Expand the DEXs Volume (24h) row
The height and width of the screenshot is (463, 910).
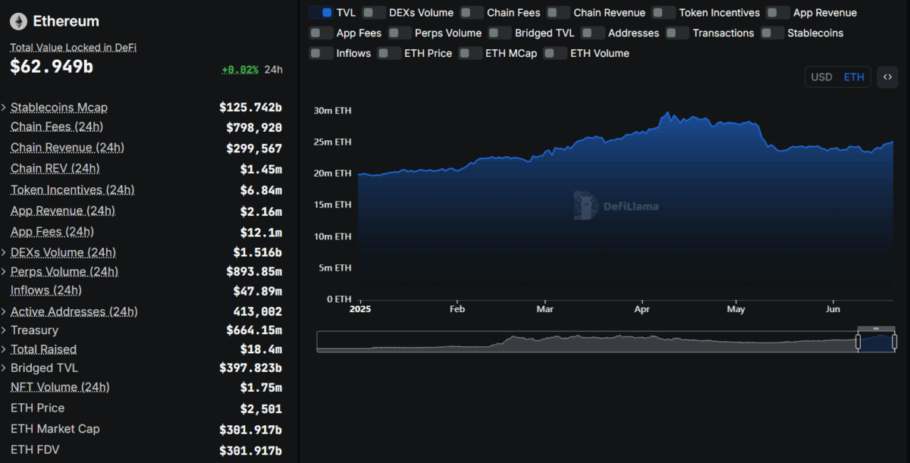click(4, 252)
